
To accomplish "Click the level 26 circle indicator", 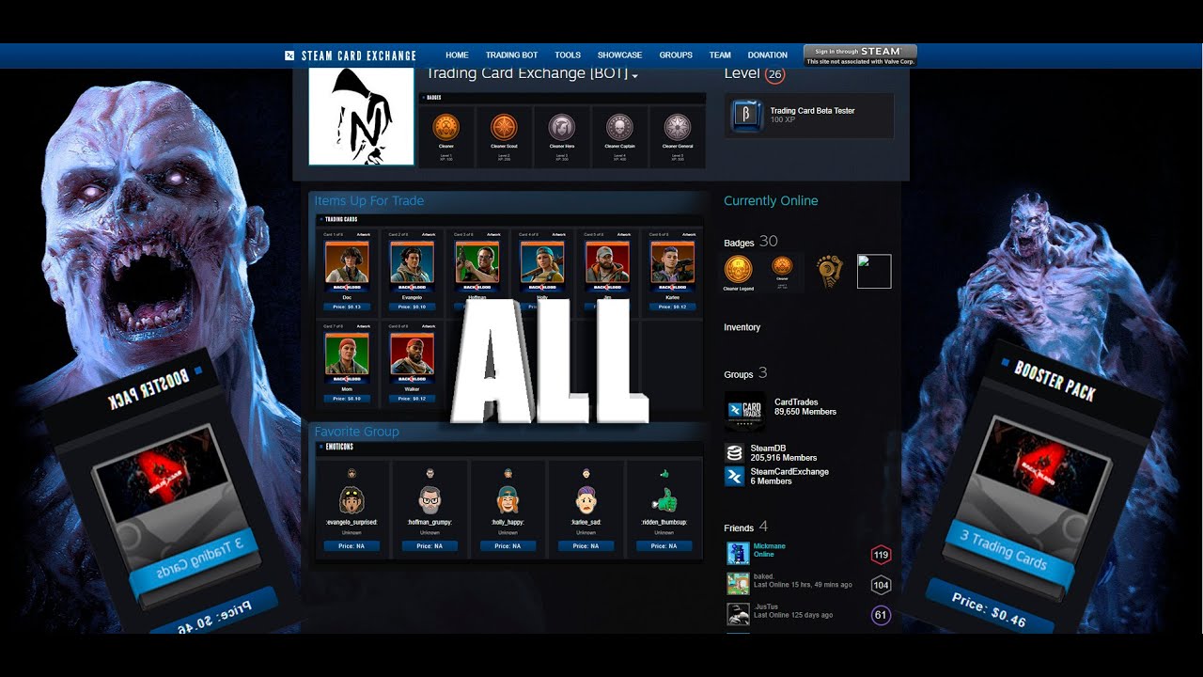I will click(x=774, y=75).
